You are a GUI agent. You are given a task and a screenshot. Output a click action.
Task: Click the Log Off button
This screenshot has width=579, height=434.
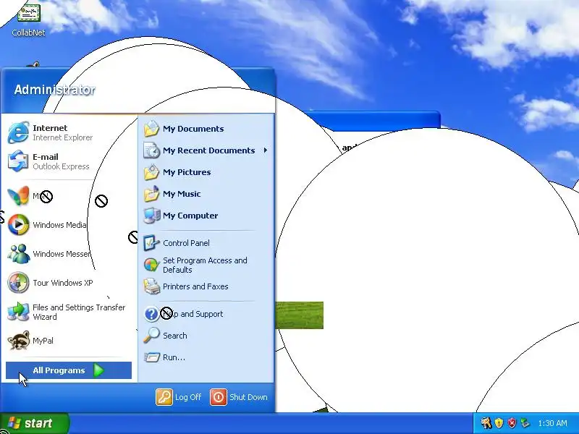click(x=179, y=397)
